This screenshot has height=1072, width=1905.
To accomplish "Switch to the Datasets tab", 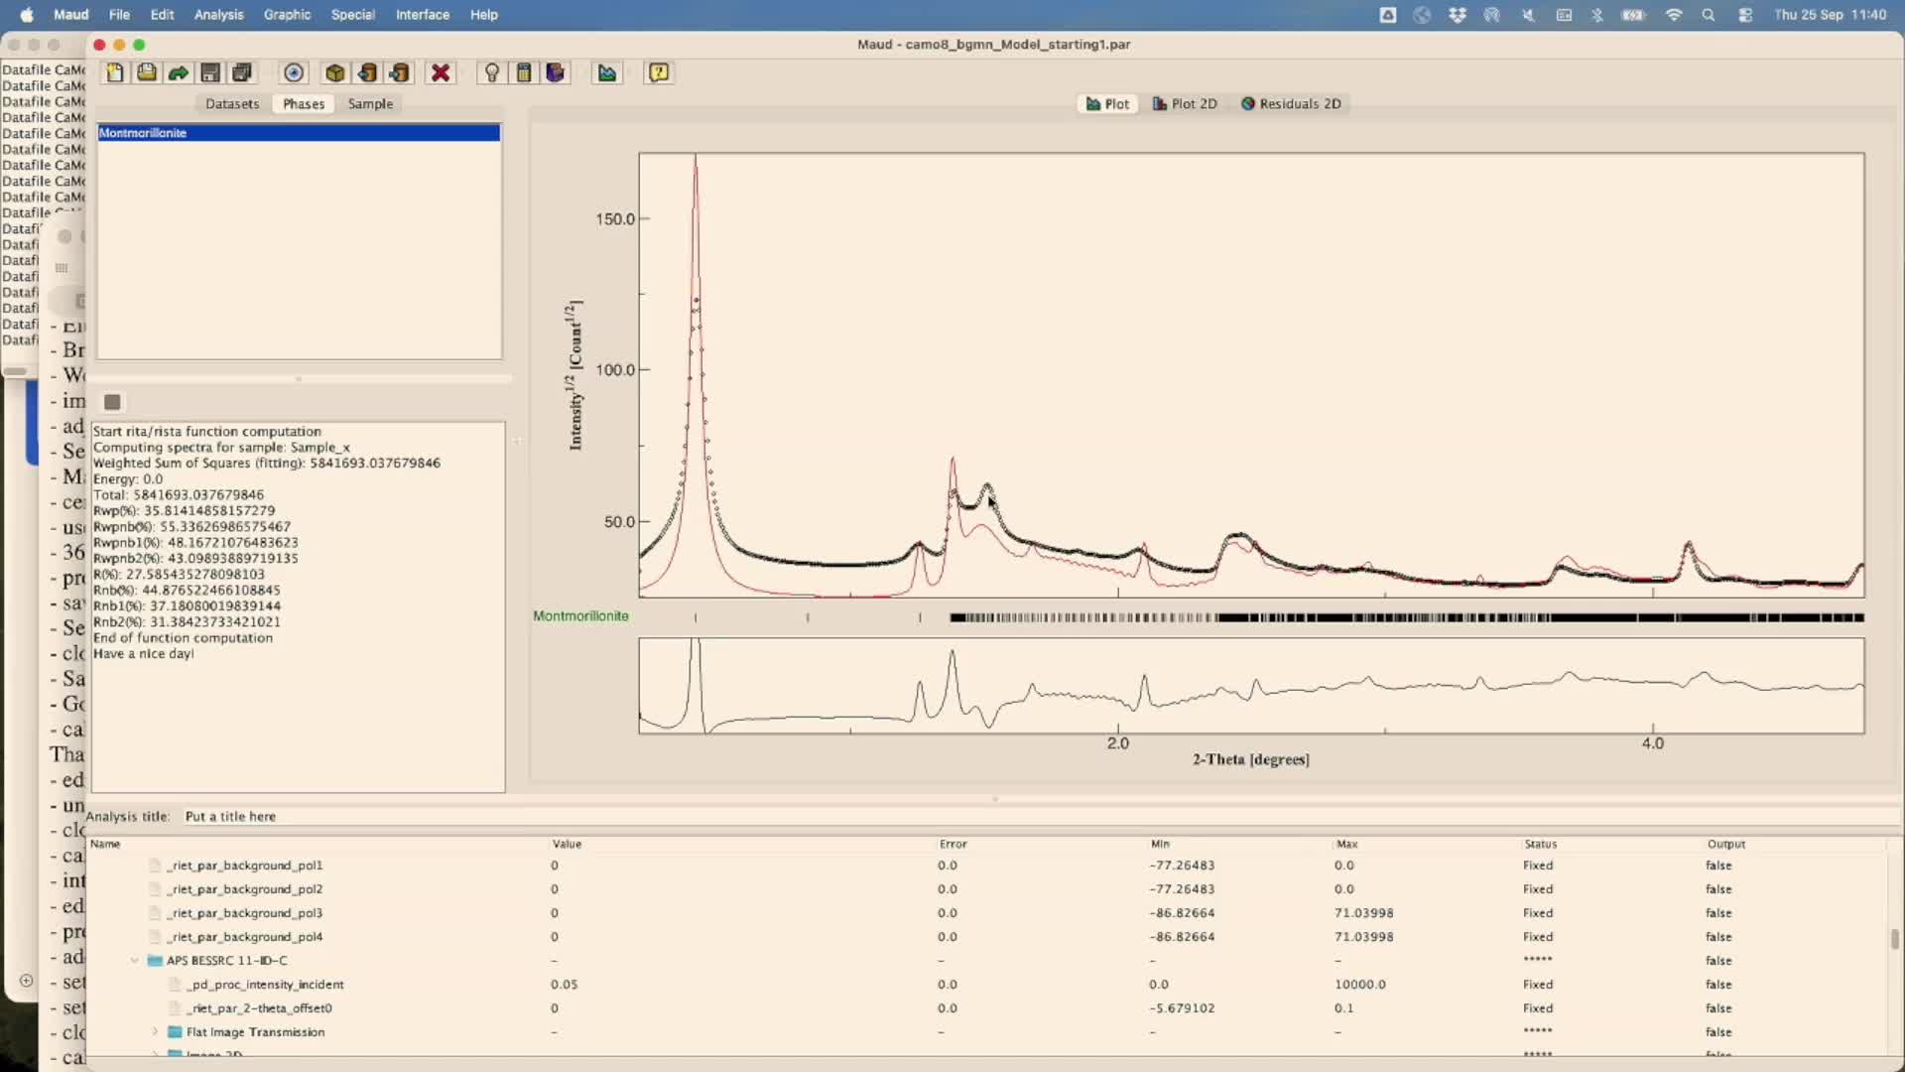I will click(232, 103).
